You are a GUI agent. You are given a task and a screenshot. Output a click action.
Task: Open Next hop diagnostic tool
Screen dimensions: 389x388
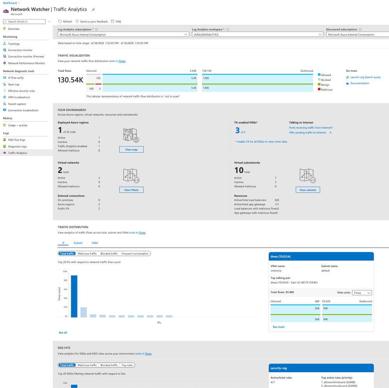14,85
